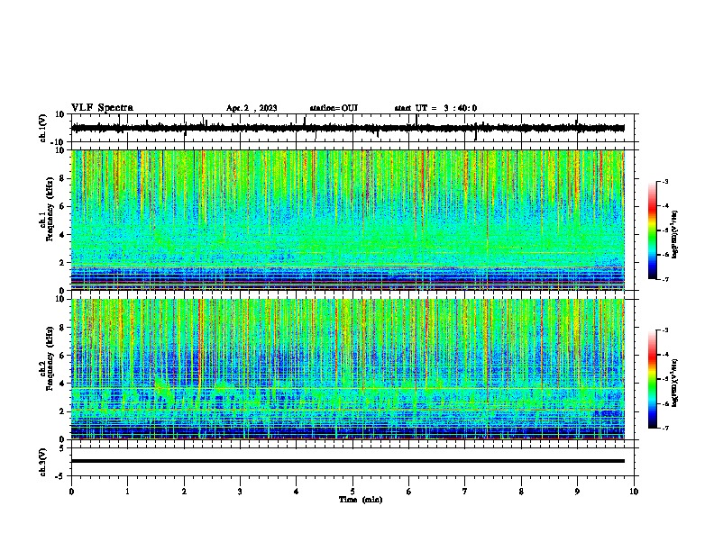Screen dimensions: 714x551
Task: Click the "VLF Spectra" plot title
Action: point(102,108)
